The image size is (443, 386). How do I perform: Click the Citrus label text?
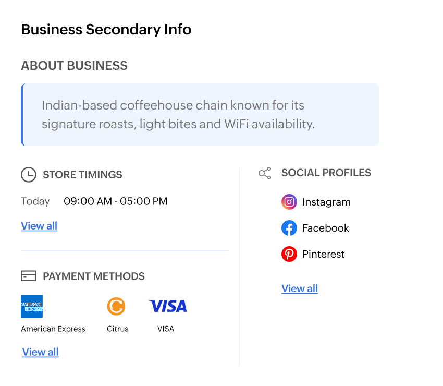118,329
